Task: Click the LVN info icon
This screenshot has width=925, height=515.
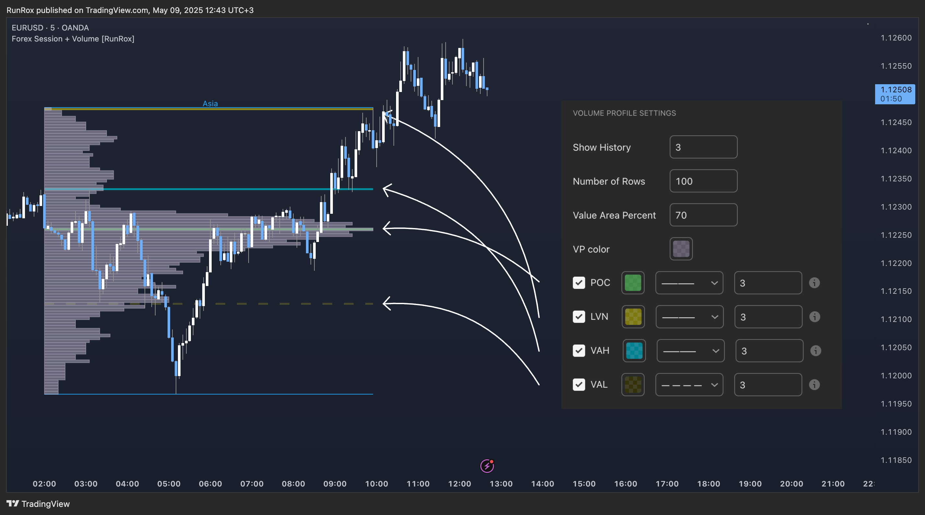Action: pos(814,317)
